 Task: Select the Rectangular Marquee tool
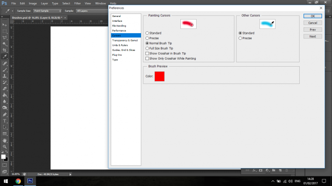pyautogui.click(x=4, y=31)
